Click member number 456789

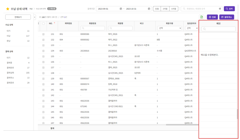[84, 90]
